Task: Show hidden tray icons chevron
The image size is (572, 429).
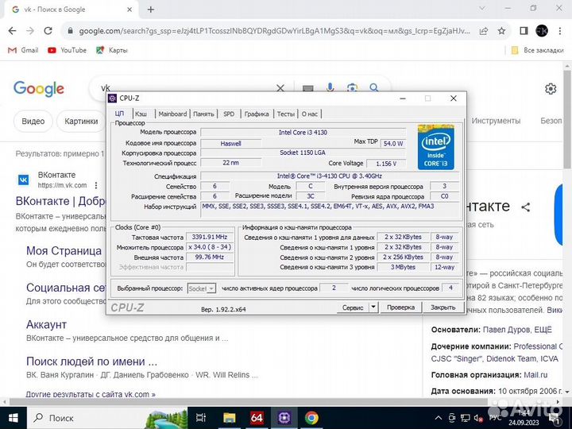Action: click(x=439, y=418)
